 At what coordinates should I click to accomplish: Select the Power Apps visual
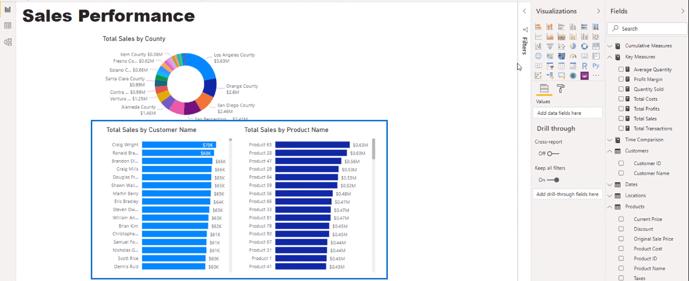pos(585,76)
